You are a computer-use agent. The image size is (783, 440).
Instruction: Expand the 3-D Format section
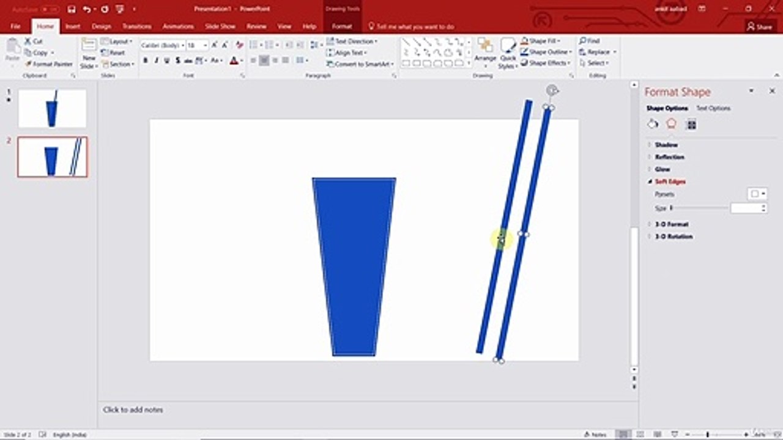tap(672, 224)
